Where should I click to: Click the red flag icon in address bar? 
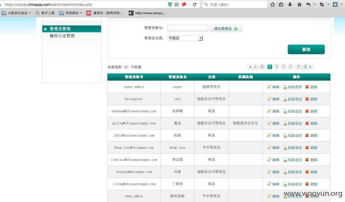tap(184, 4)
